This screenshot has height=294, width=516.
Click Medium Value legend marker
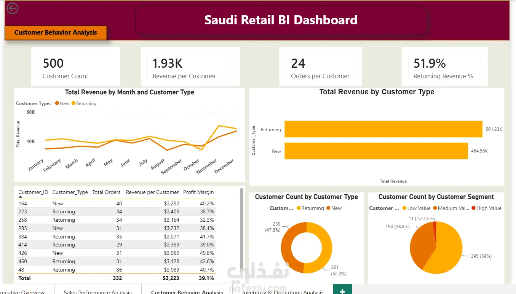[x=435, y=208]
